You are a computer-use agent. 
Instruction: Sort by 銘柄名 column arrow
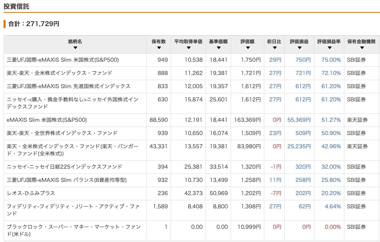point(75,48)
